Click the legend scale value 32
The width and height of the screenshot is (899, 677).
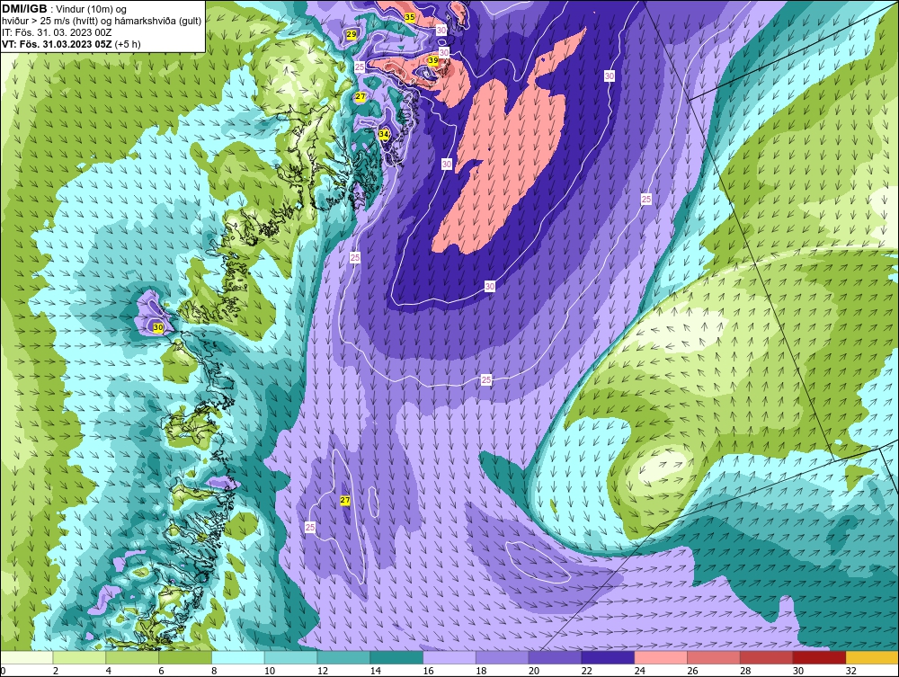(850, 671)
